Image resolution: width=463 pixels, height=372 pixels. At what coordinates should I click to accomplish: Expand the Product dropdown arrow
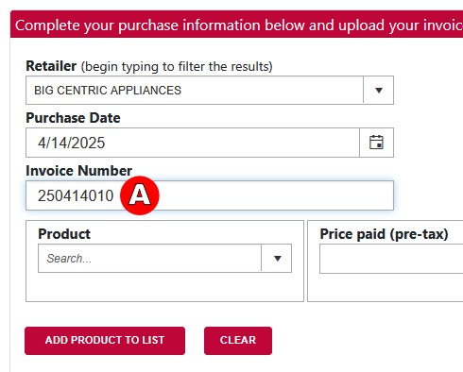click(x=277, y=258)
